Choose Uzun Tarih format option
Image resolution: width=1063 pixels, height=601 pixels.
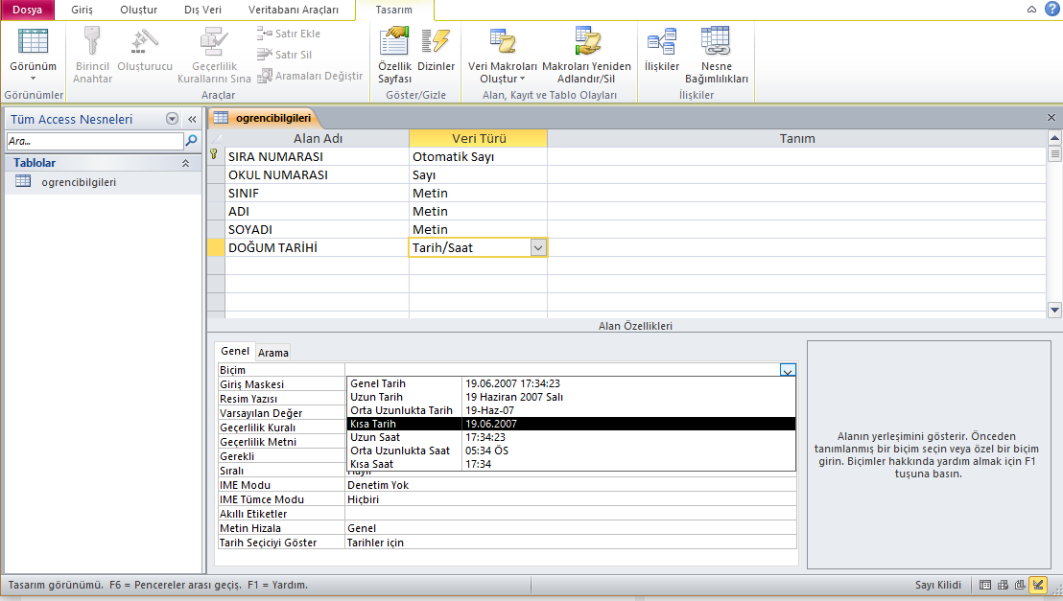[x=571, y=397]
